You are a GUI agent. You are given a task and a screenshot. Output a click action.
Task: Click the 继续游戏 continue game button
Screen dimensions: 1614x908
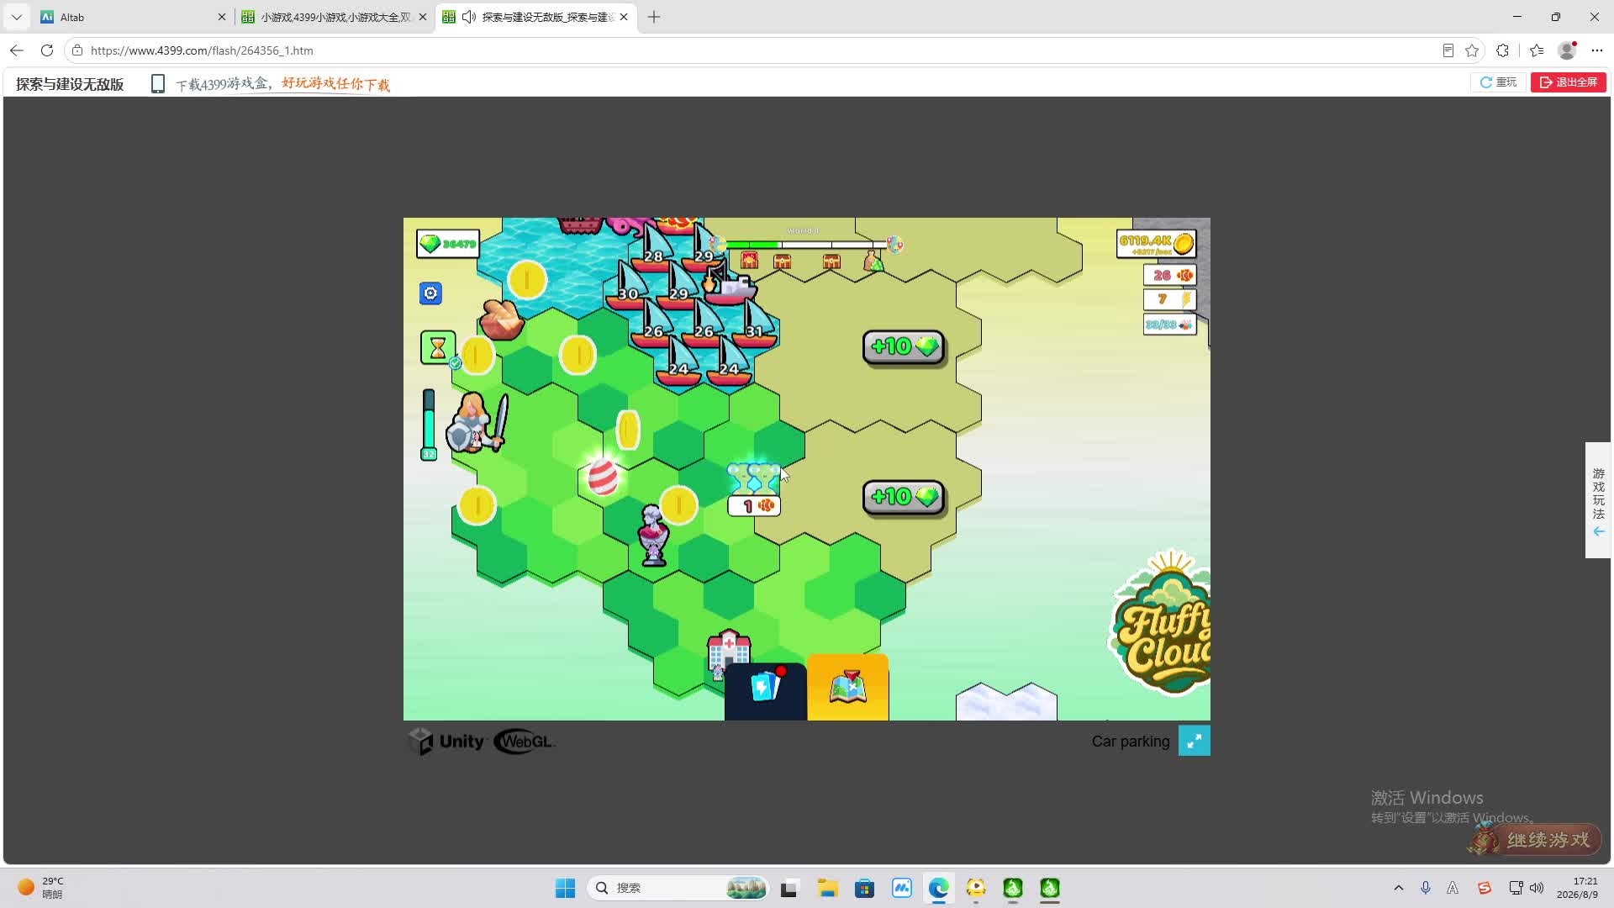pos(1536,839)
